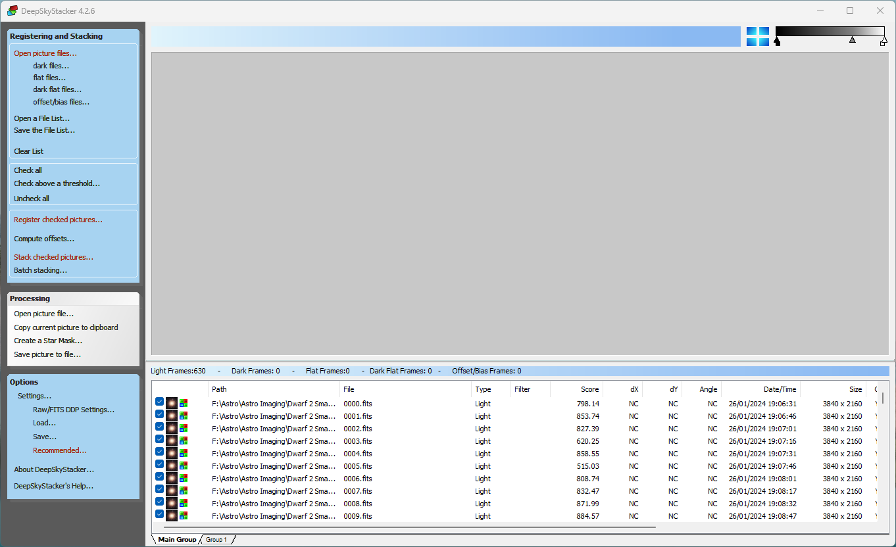
Task: Click Compute offsets
Action: pyautogui.click(x=44, y=239)
